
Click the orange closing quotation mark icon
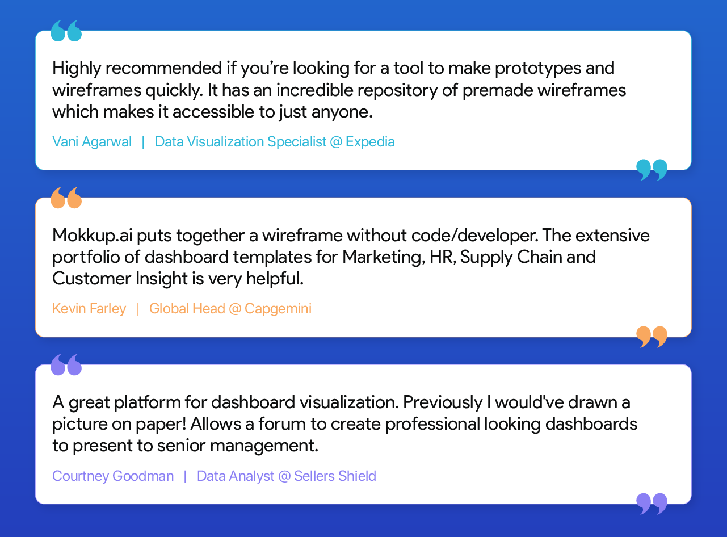coord(652,337)
